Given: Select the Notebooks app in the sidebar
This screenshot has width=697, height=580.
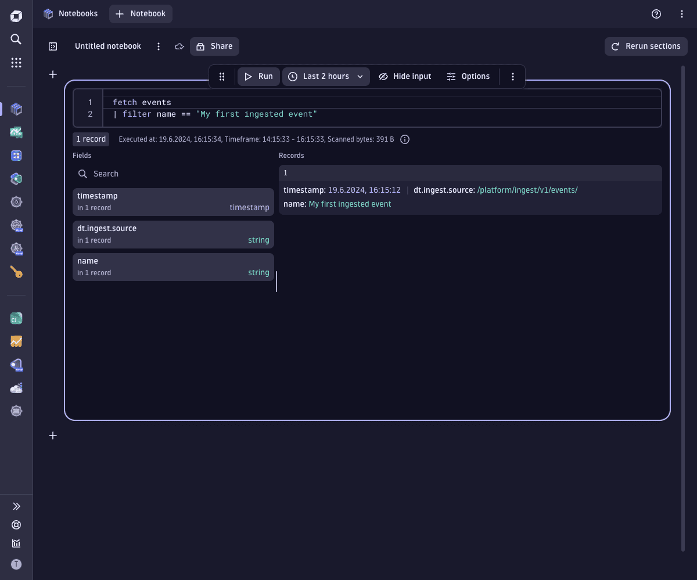Looking at the screenshot, I should 16,109.
